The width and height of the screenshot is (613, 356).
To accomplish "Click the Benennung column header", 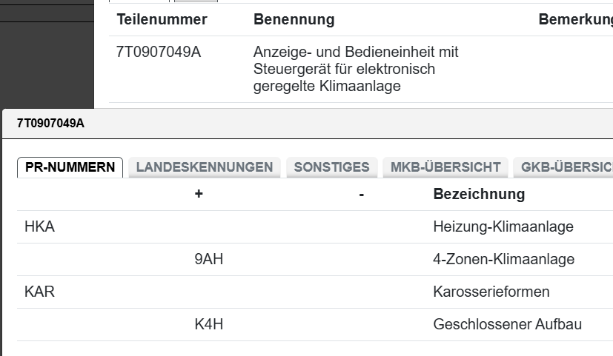I will pos(294,19).
